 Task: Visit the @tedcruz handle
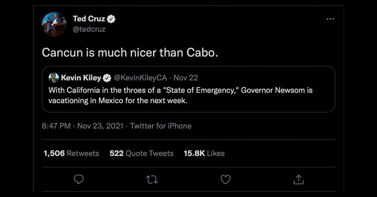click(89, 29)
